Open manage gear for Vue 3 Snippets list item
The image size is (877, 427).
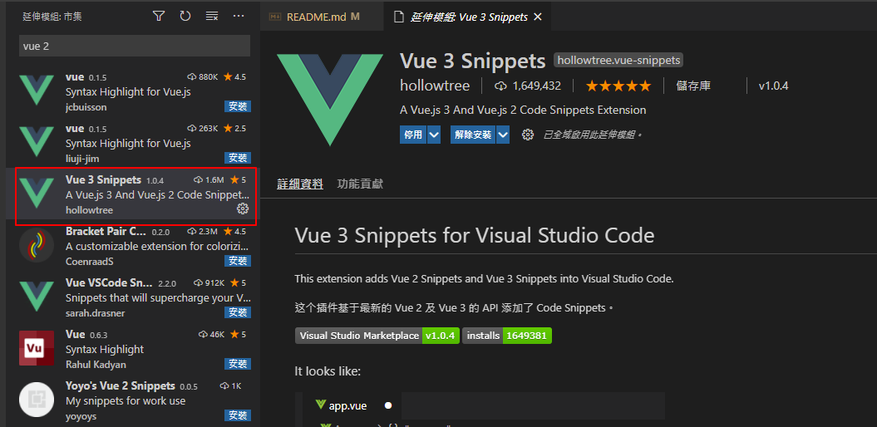tap(243, 209)
